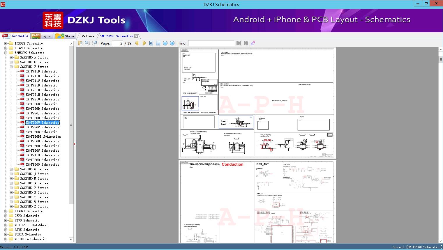This screenshot has width=443, height=250.
Task: Toggle the document outline panel icon
Action: click(x=80, y=43)
